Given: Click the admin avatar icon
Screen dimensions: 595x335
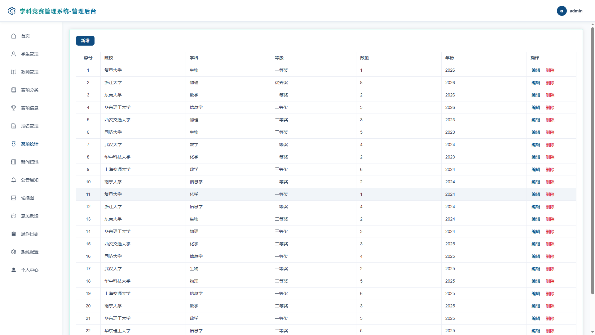Looking at the screenshot, I should click(x=562, y=11).
